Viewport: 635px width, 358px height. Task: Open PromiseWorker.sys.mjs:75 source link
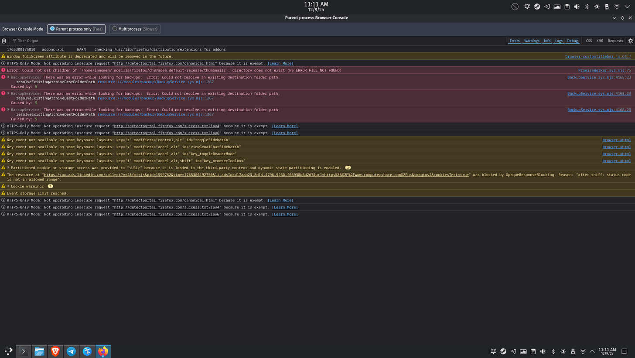pos(604,70)
